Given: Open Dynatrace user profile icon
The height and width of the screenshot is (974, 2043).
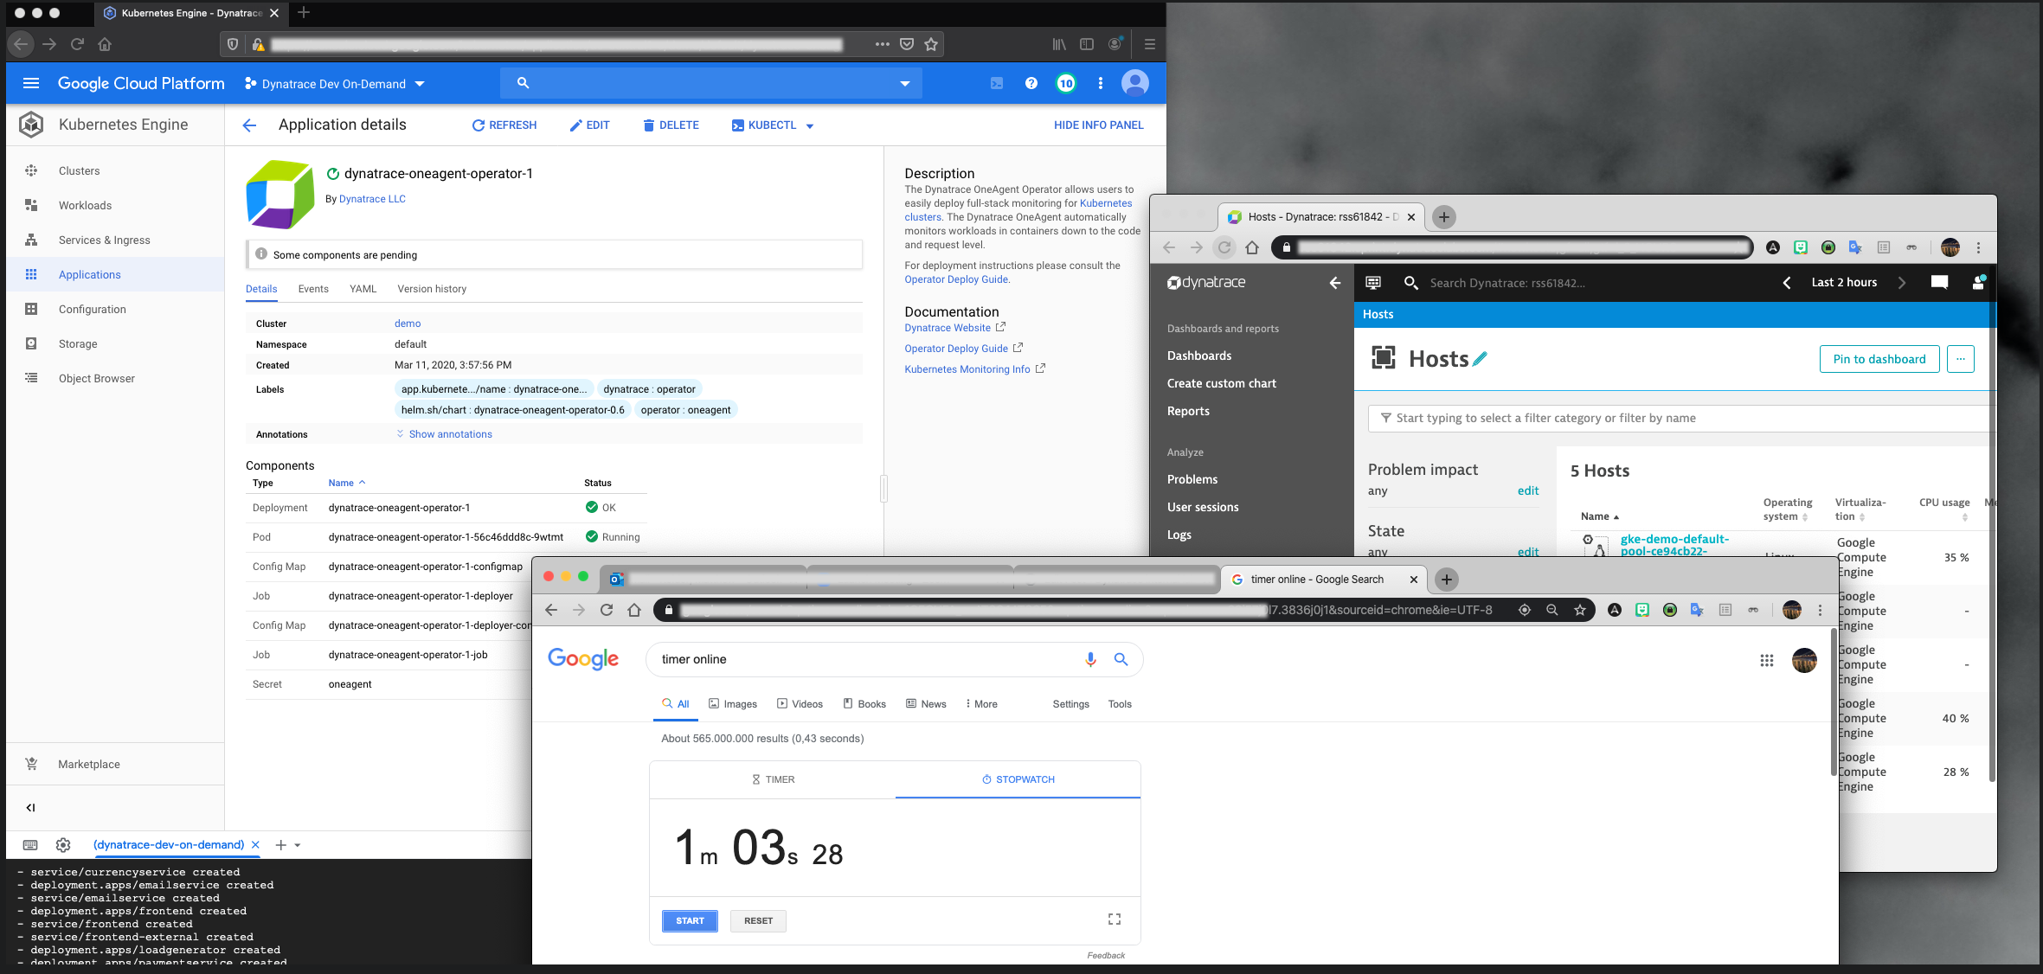Looking at the screenshot, I should pos(1978,282).
